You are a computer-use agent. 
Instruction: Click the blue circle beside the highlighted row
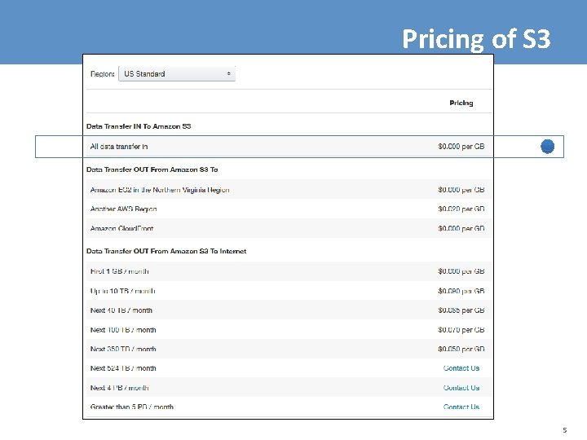[x=547, y=147]
